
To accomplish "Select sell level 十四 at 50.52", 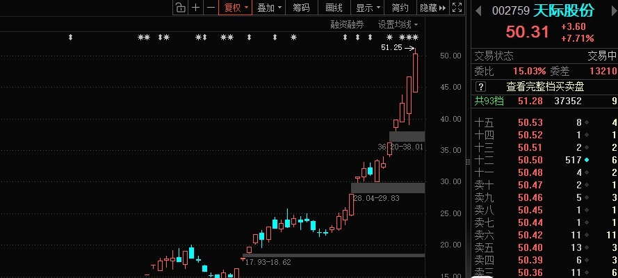I will [x=545, y=135].
